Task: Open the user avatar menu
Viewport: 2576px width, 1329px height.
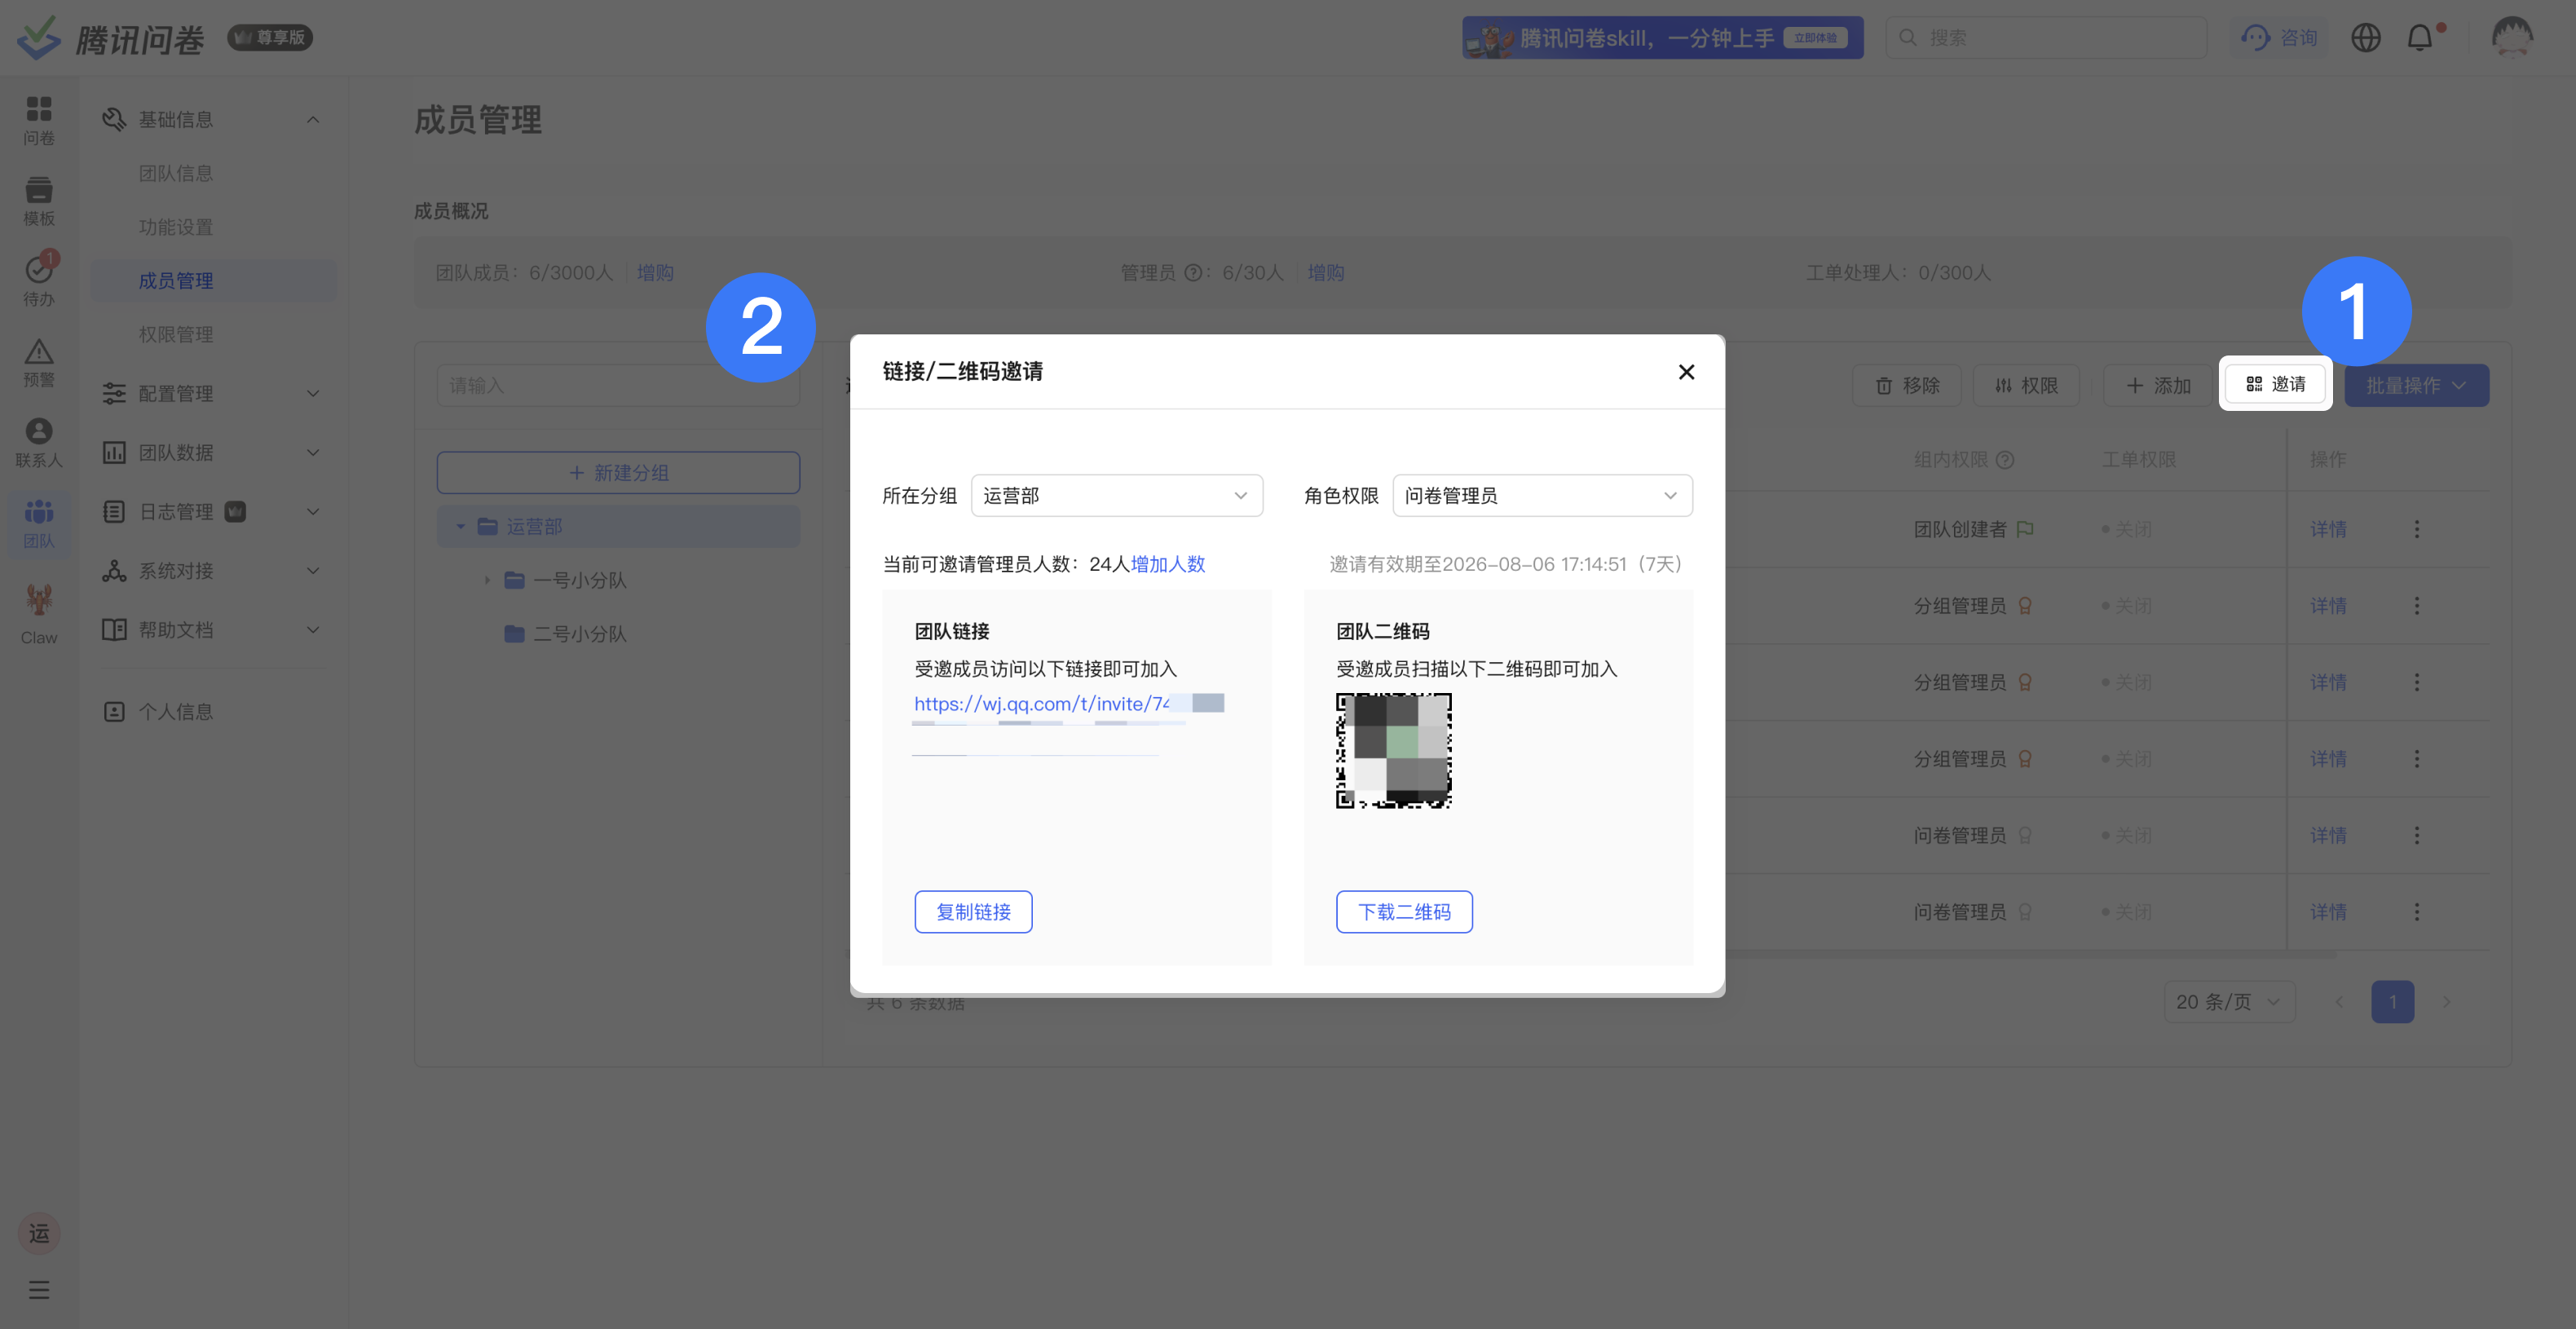Action: (x=2512, y=38)
